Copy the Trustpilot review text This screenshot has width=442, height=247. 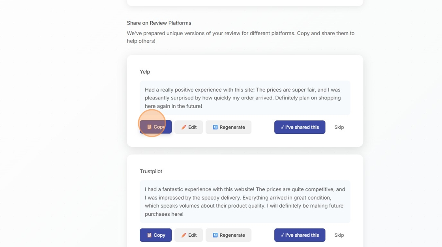(x=155, y=235)
